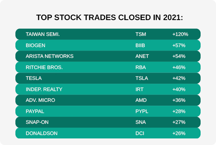
Task: Click the TSLA ticker symbol
Action: coord(142,78)
